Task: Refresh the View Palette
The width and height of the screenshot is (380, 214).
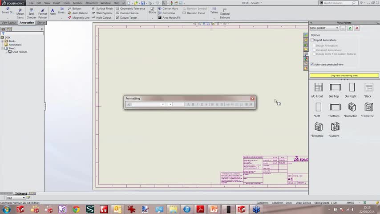Action: 350,28
